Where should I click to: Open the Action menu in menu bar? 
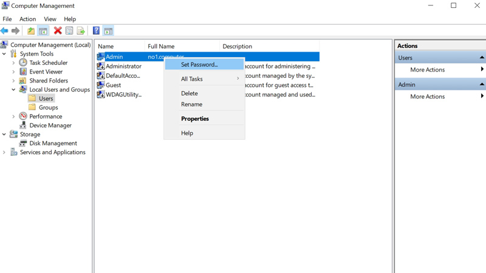point(27,19)
